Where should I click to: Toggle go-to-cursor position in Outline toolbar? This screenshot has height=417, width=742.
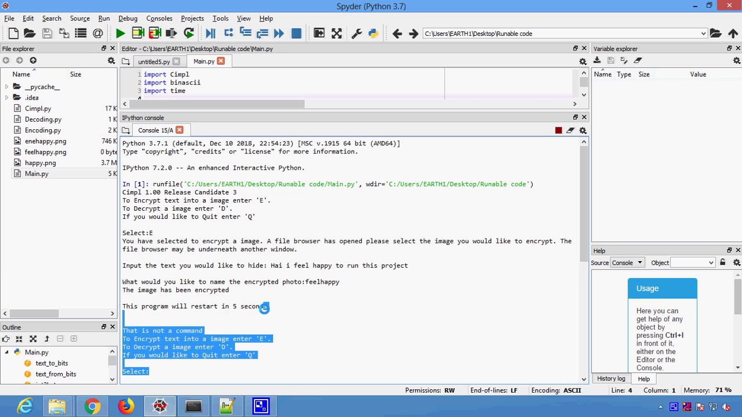tap(6, 339)
